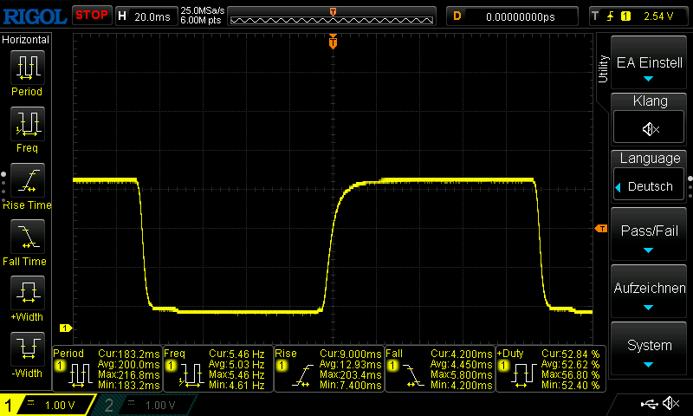Click the speaker icon in bottom bar
Viewport: 693px width, 416px height.
(670, 404)
